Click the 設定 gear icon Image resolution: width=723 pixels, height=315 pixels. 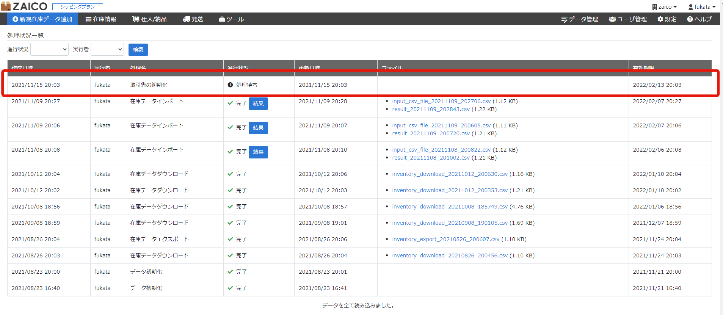click(x=660, y=19)
